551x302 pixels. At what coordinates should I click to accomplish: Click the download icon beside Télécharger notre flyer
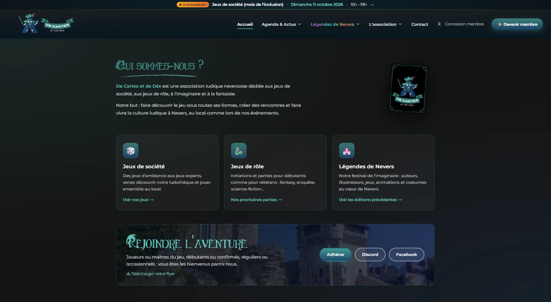click(x=128, y=274)
